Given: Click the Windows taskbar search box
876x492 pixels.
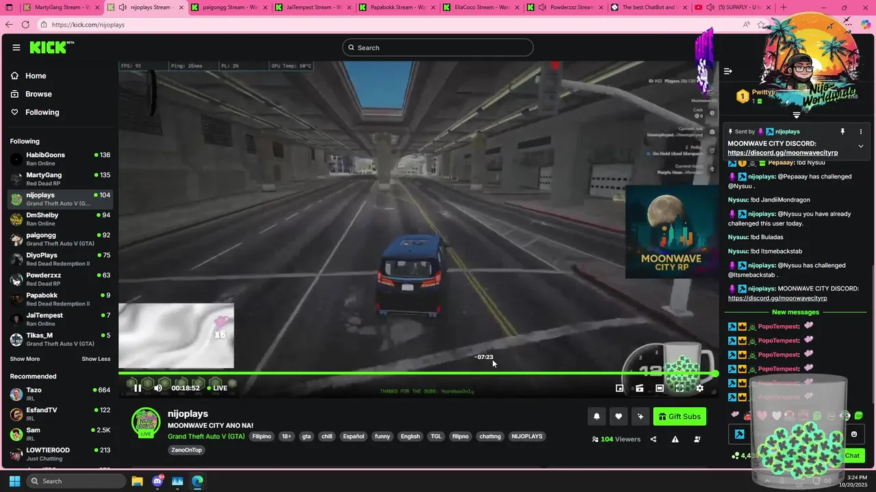Looking at the screenshot, I should [75, 481].
